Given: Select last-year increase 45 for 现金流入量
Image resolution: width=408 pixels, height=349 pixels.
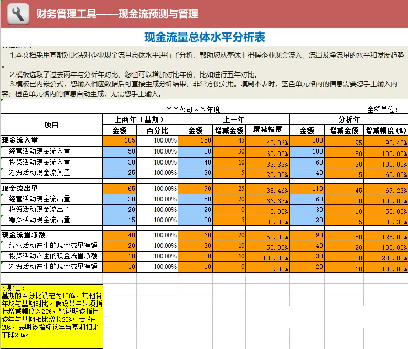Looking at the screenshot, I should tap(229, 140).
